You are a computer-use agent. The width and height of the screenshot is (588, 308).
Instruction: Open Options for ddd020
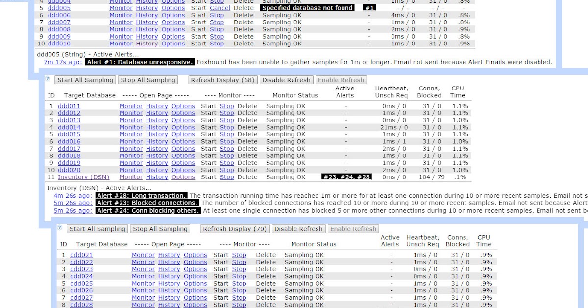coord(183,170)
